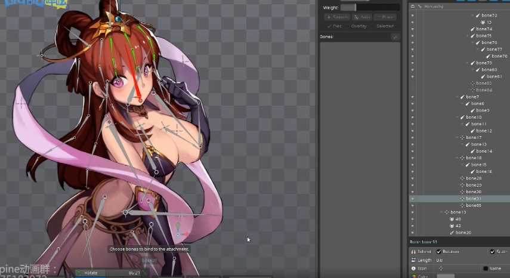Screen dimensions: 510x278
Task: Enable the Overlay checkbox
Action: 347,26
